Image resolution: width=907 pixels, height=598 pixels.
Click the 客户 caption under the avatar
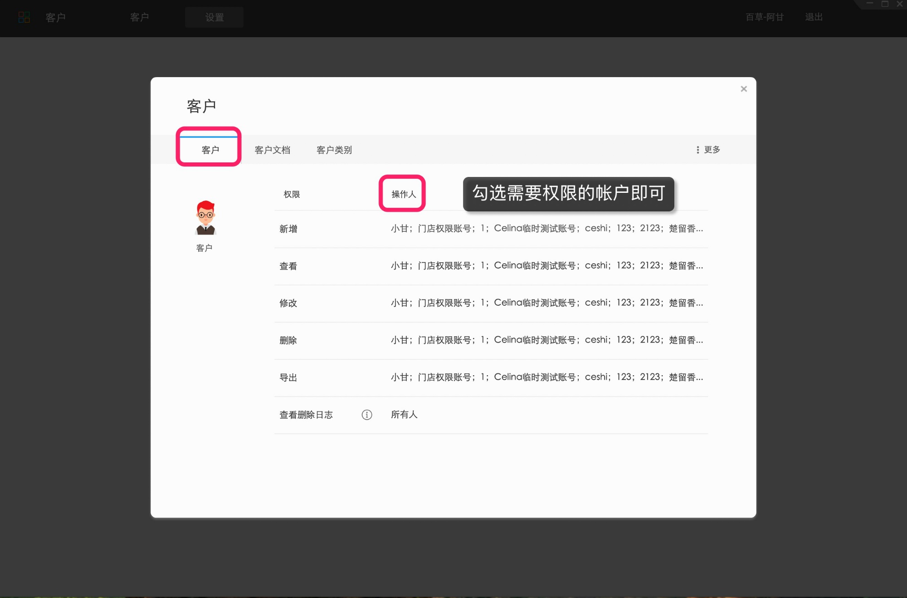click(204, 248)
